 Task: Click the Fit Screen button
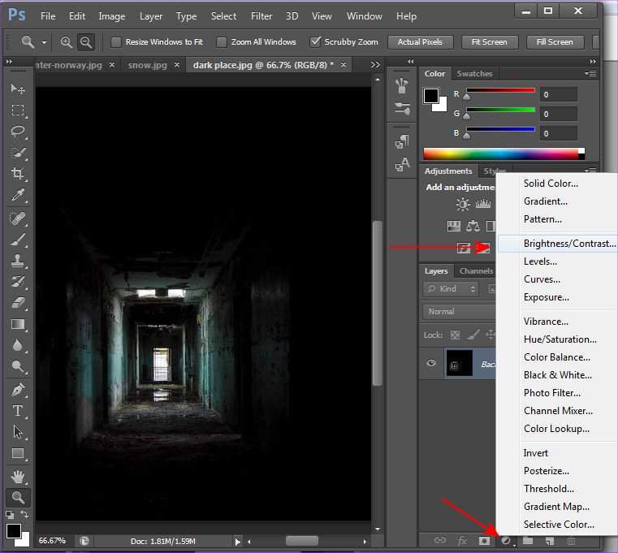[490, 42]
